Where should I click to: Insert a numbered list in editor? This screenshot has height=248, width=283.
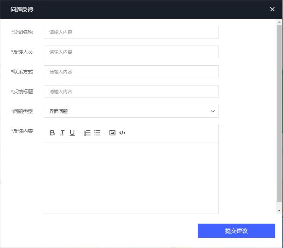[87, 133]
